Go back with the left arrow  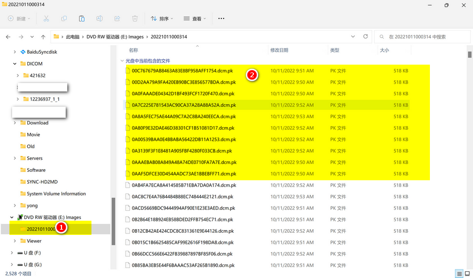[8, 37]
